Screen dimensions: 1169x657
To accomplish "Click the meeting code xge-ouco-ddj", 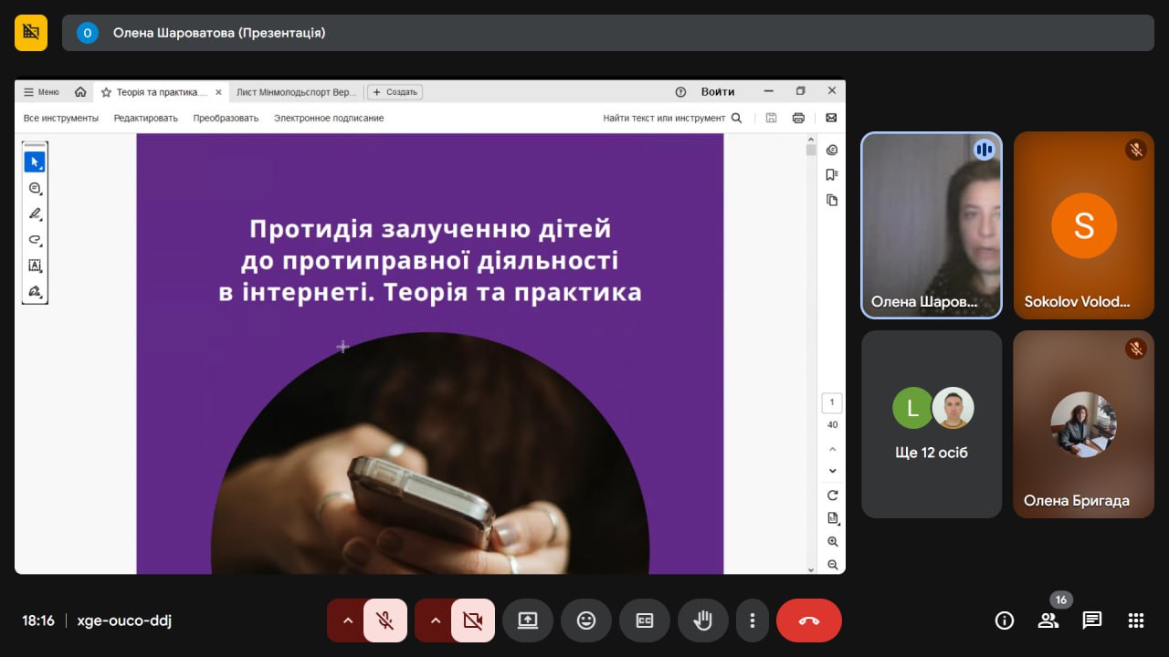I will pyautogui.click(x=124, y=620).
